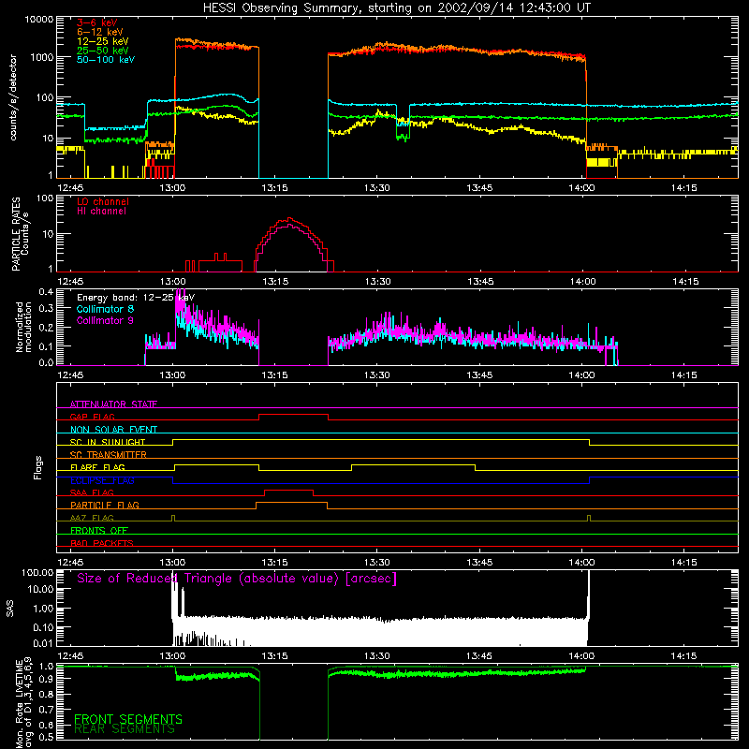Click the PARTICLE RATES Counts/s axis title

[x=20, y=234]
